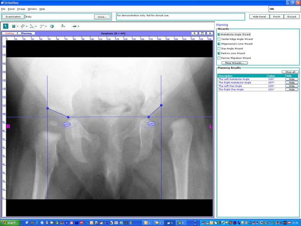Open the rectangle tool's dropdown arrow
The height and width of the screenshot is (226, 301).
[17, 26]
